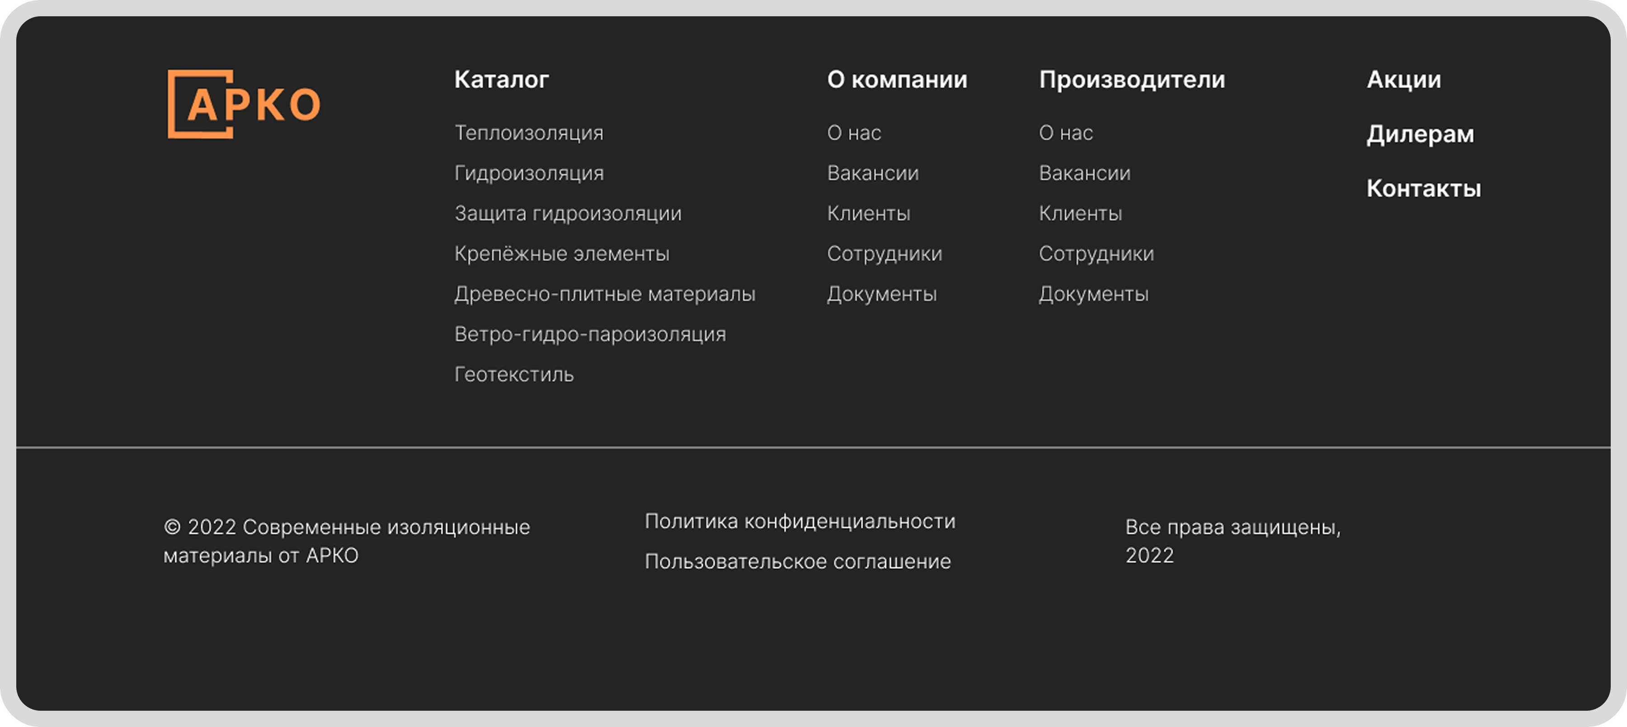Open Крепёжные элементы
The image size is (1627, 727).
pyautogui.click(x=562, y=253)
